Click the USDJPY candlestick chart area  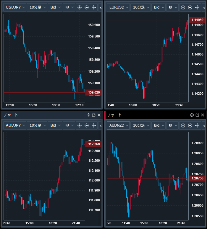pos(44,58)
